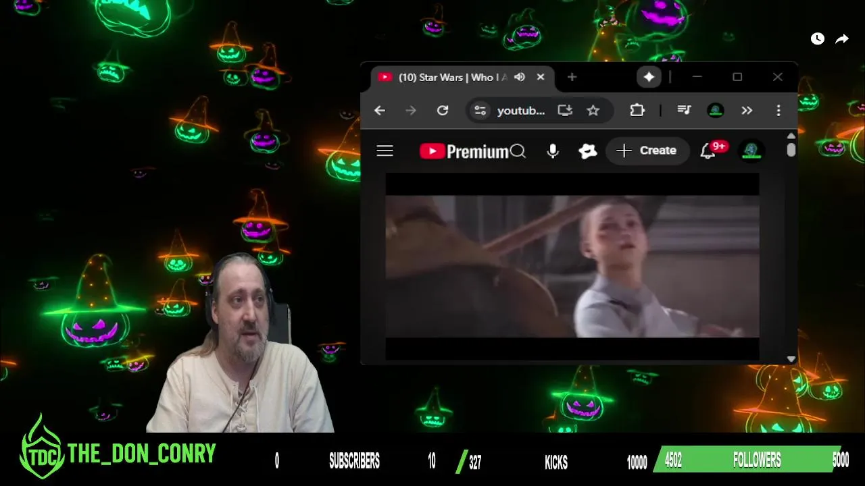
Task: Click the Create button
Action: click(x=647, y=151)
